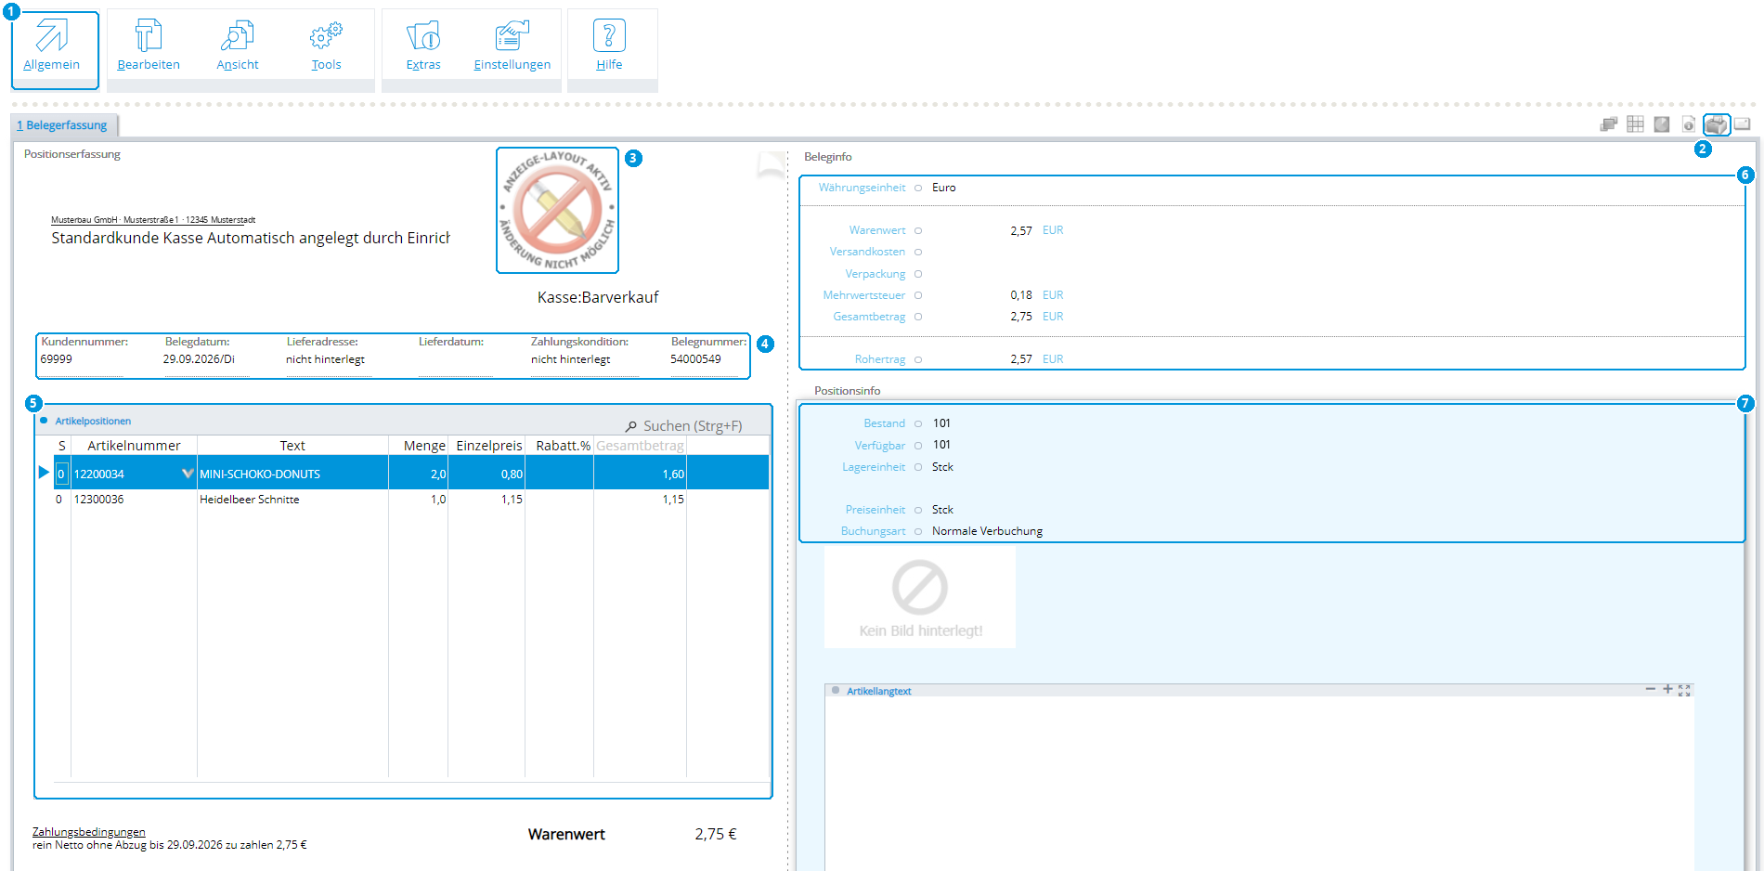Open the Ansicht ribbon section
Viewport: 1764px width, 871px height.
coord(238,46)
